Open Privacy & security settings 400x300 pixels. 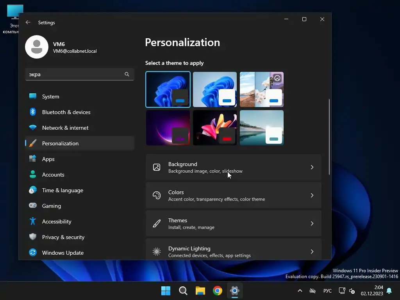pyautogui.click(x=80, y=237)
